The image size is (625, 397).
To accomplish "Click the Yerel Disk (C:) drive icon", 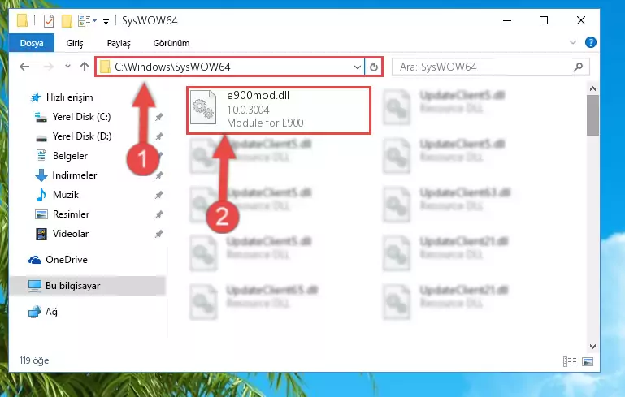I will click(x=41, y=117).
